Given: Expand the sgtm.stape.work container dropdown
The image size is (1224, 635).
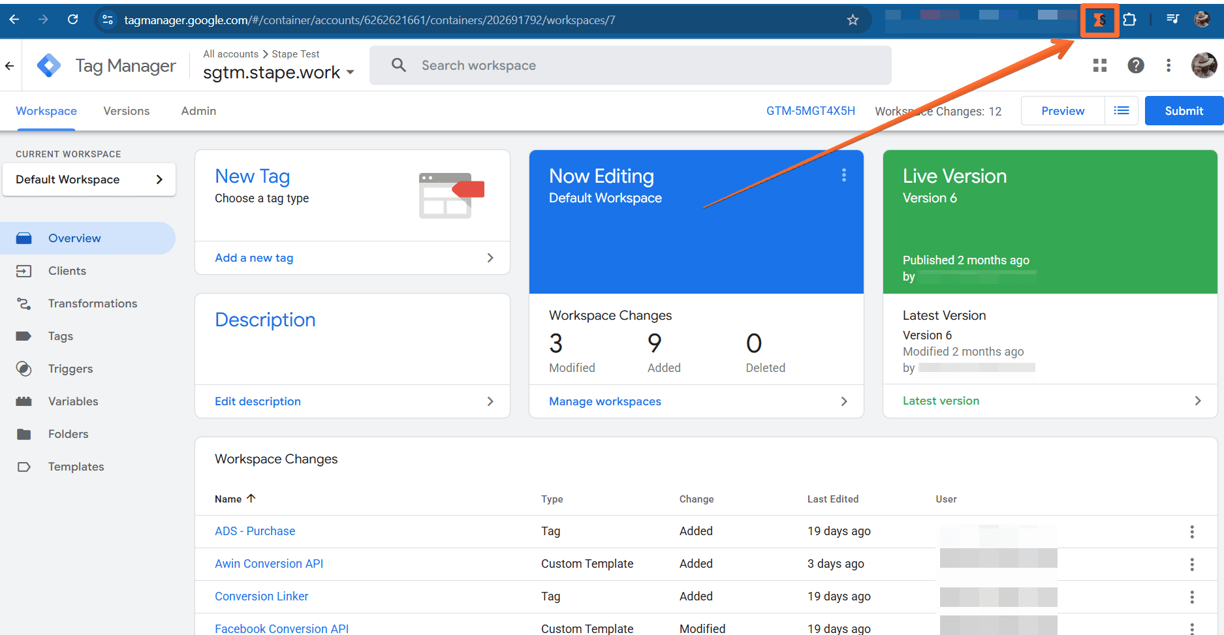Looking at the screenshot, I should coord(350,72).
